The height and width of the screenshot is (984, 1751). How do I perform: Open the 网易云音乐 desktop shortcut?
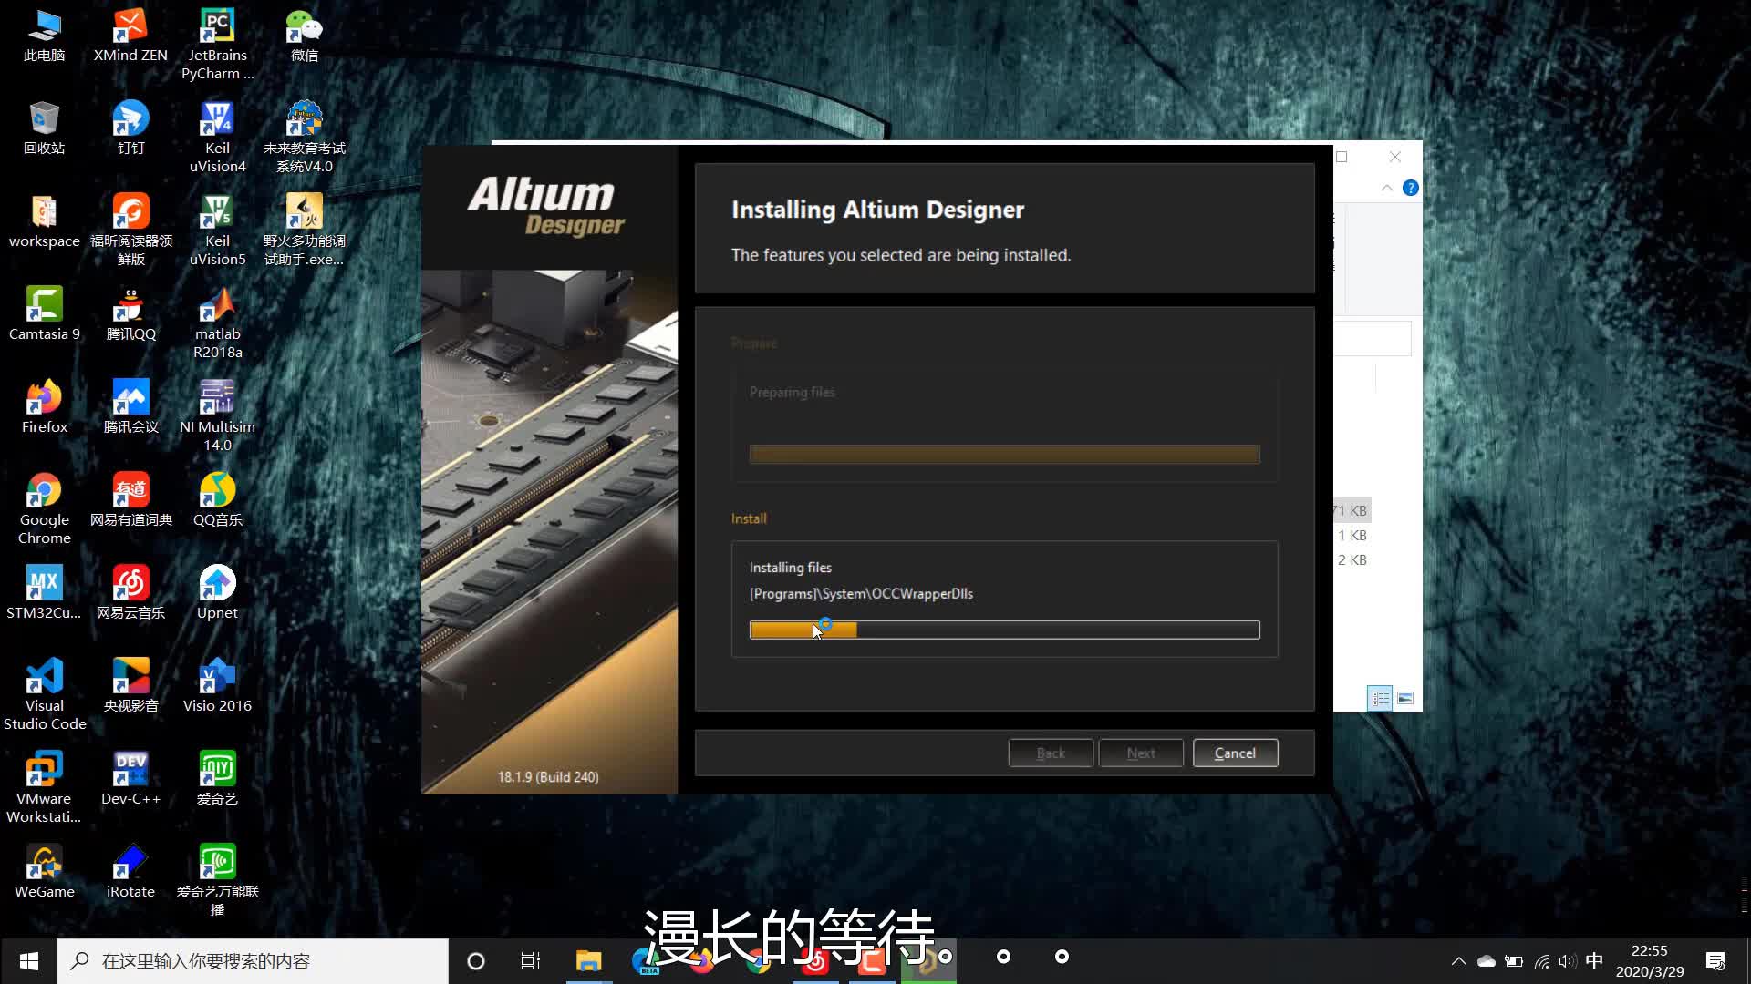coord(130,594)
